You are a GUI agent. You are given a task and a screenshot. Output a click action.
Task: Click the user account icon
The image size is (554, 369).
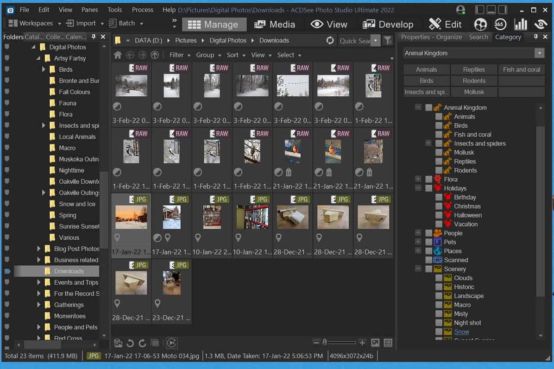460,10
